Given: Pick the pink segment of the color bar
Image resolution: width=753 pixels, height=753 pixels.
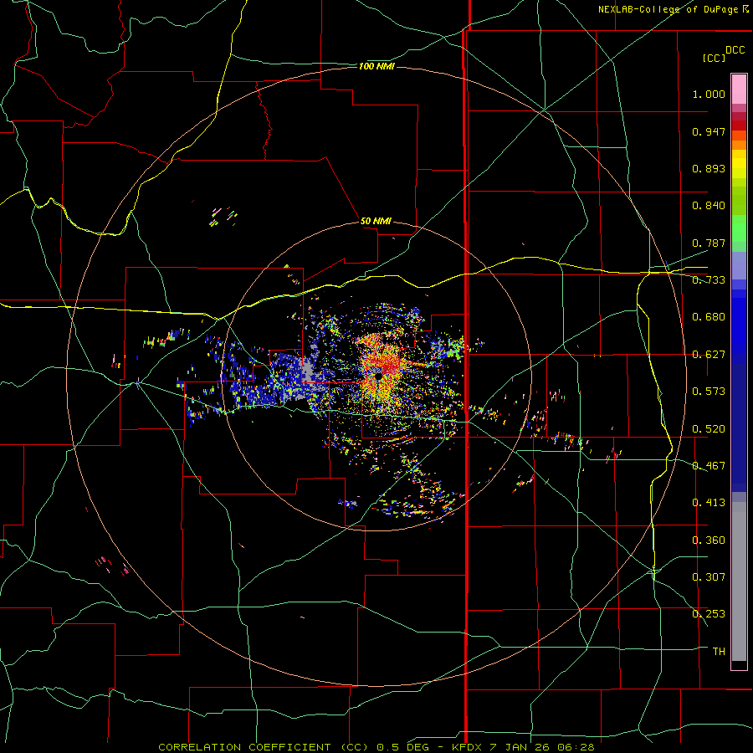Looking at the screenshot, I should [x=739, y=89].
